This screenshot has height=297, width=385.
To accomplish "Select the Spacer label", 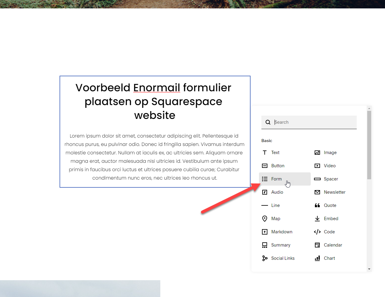I will coord(331,179).
